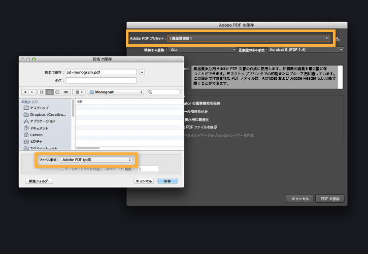Select the 範囲 radio button
Screen dimensions: 368x254
click(x=121, y=169)
